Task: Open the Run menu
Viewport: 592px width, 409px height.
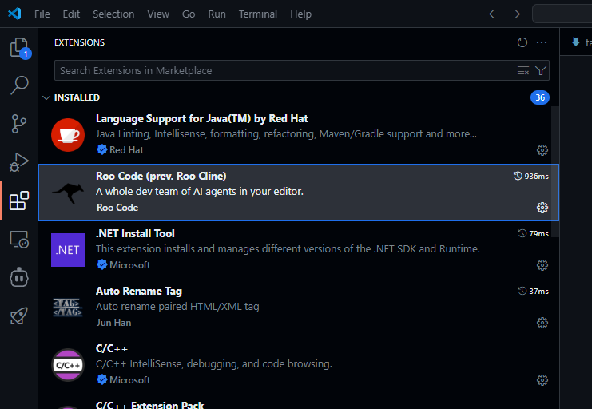Action: [x=217, y=14]
